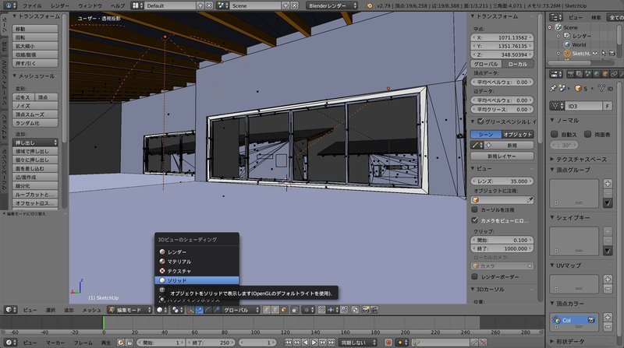Image resolution: width=624 pixels, height=348 pixels.
Task: Open the extrude dropdown in tool shelf
Action: (35, 142)
